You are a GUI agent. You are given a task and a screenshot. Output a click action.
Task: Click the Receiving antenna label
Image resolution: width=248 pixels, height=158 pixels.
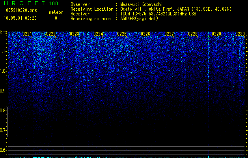[x=91, y=19]
